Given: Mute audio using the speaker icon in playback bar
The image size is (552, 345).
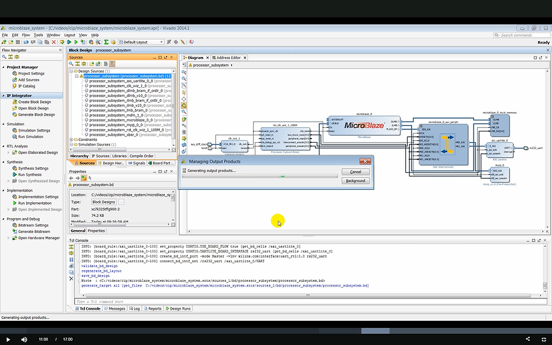Looking at the screenshot, I should (24, 339).
